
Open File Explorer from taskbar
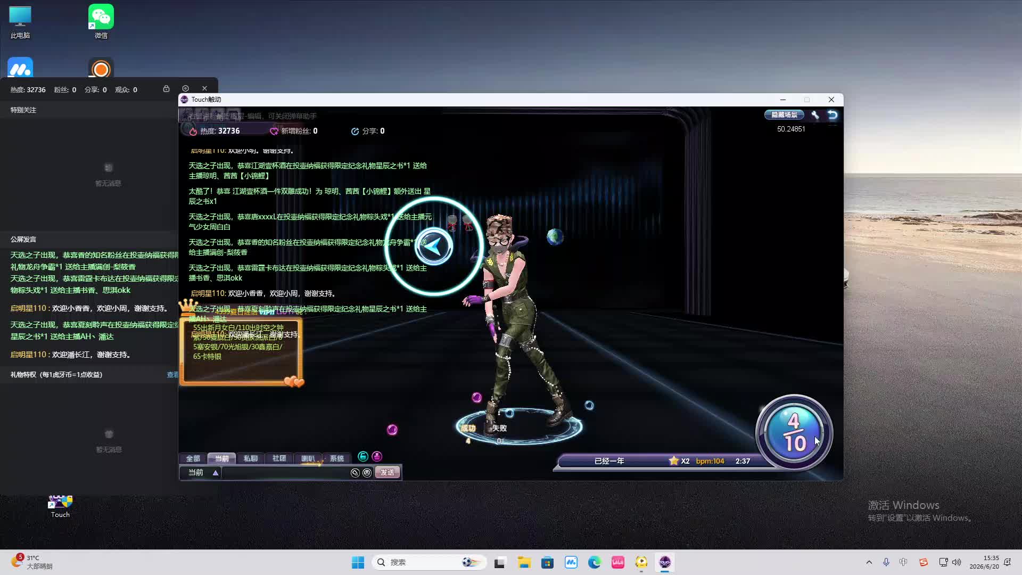pos(524,562)
